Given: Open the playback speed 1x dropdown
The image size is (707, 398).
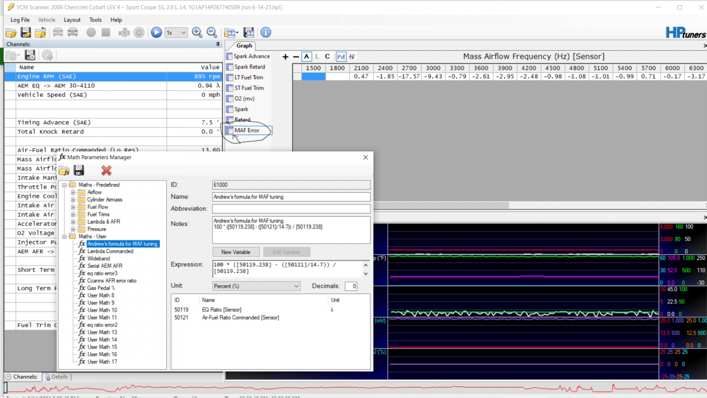Looking at the screenshot, I should pyautogui.click(x=176, y=32).
